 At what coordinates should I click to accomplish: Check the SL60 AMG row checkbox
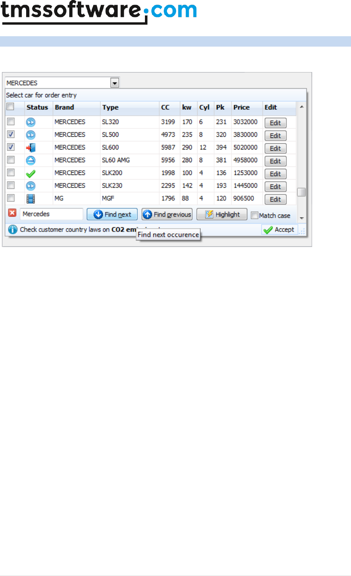point(11,160)
